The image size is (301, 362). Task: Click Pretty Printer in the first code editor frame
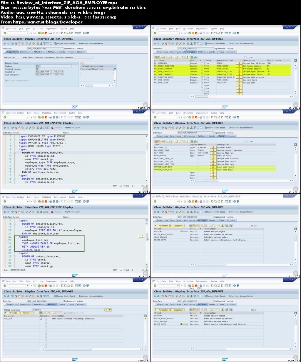pyautogui.click(x=72, y=128)
